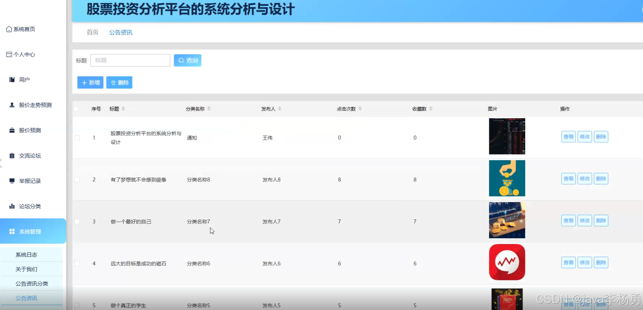Click 修改 for row 1

585,137
